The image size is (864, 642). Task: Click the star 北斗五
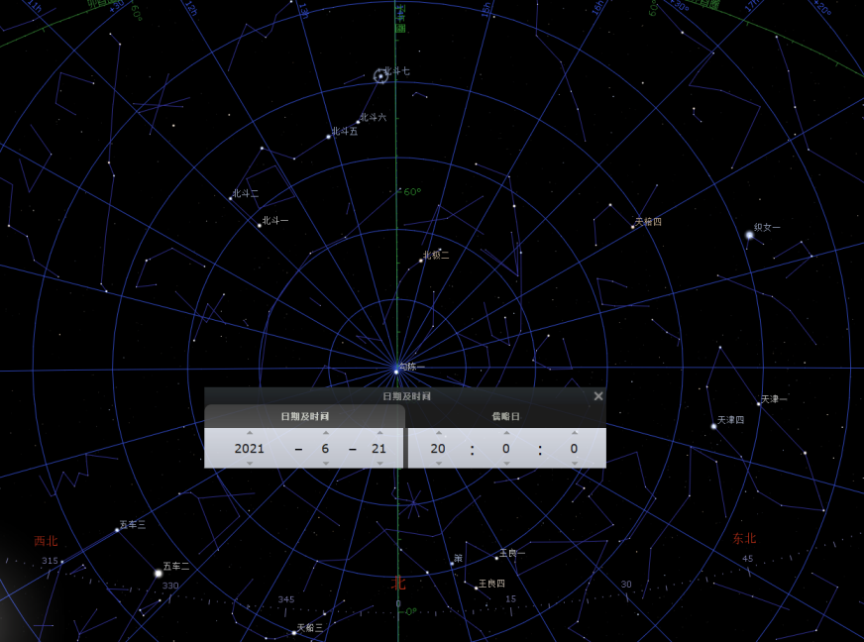click(x=328, y=137)
